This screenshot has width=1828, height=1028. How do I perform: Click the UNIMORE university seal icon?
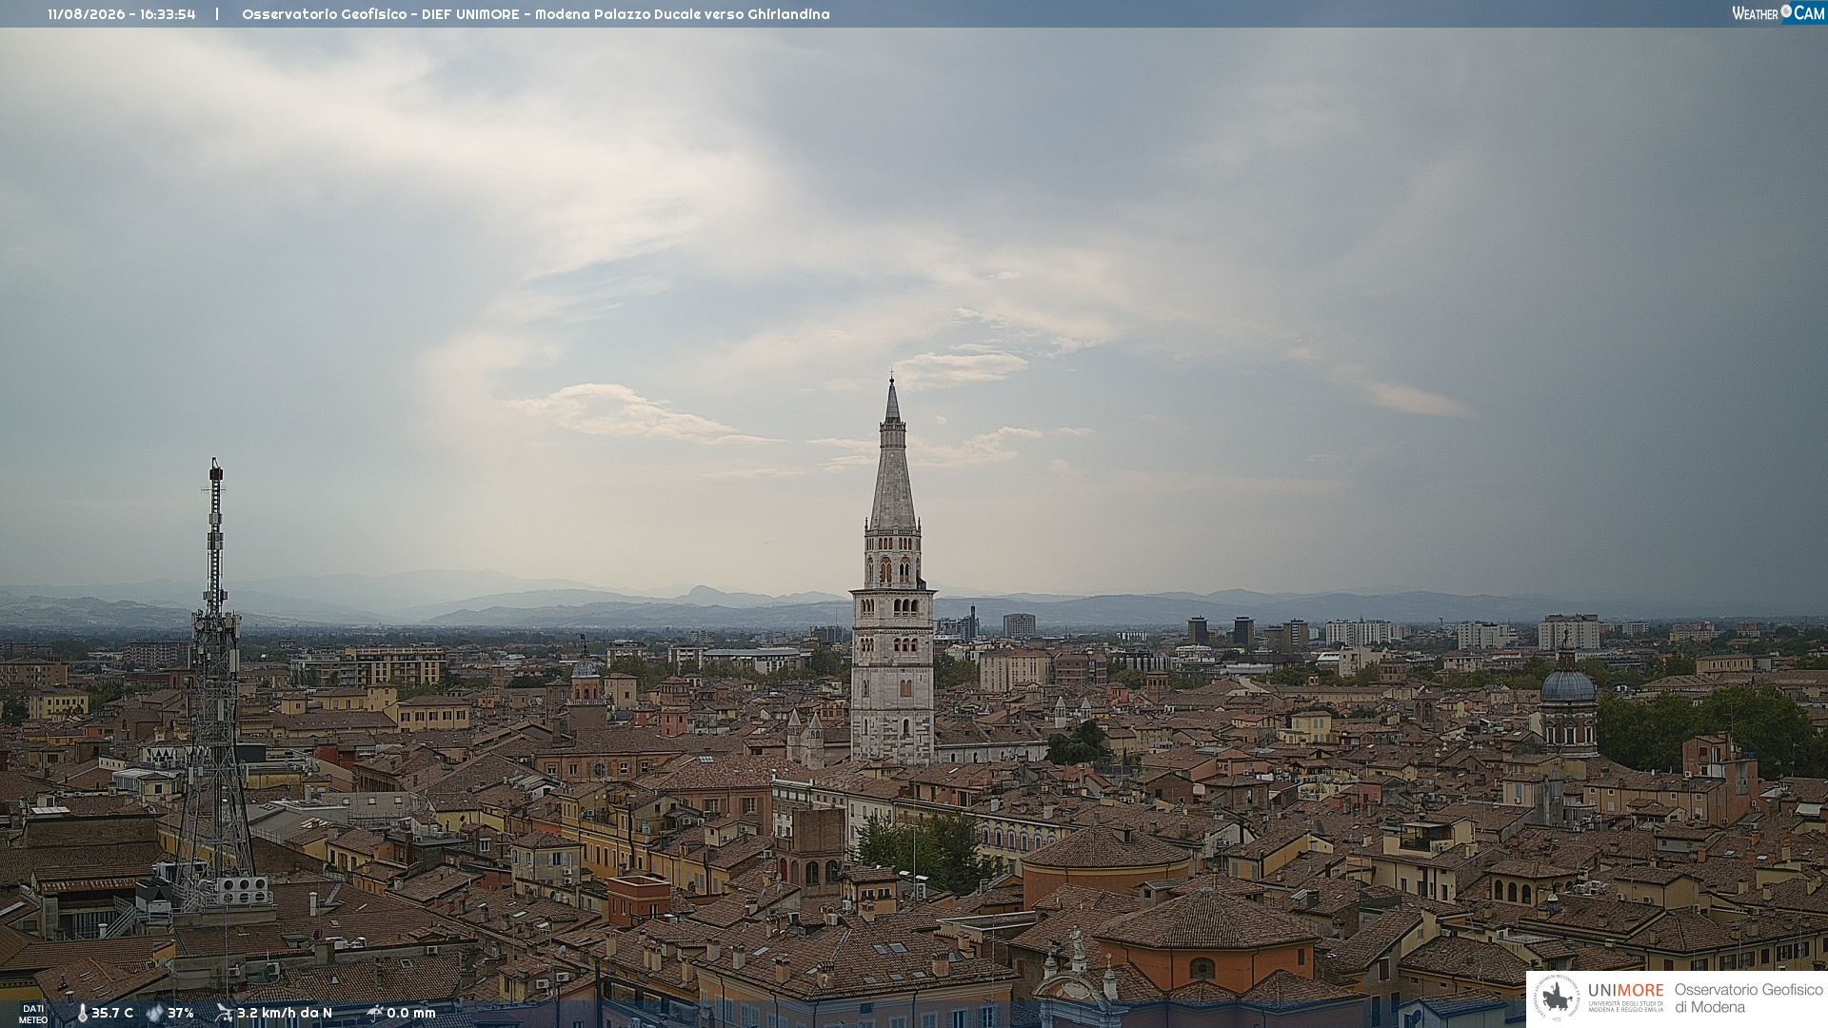[x=1557, y=998]
